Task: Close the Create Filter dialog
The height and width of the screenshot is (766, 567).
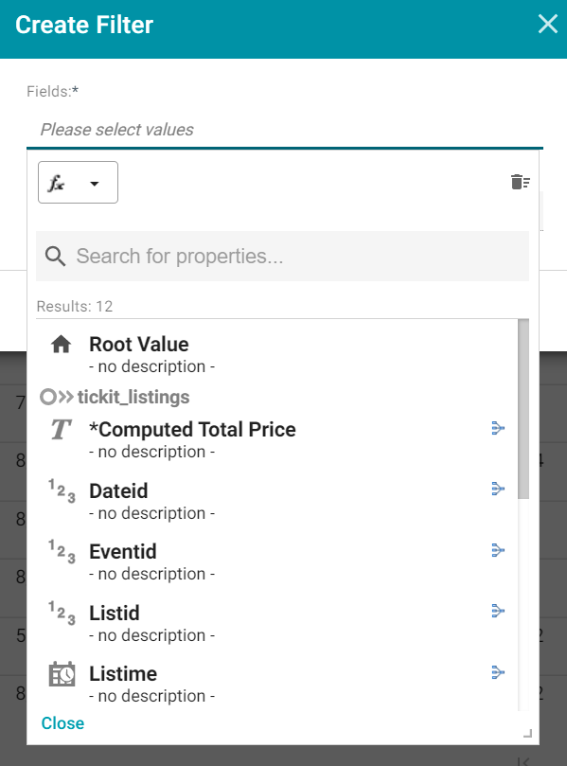Action: pyautogui.click(x=547, y=24)
